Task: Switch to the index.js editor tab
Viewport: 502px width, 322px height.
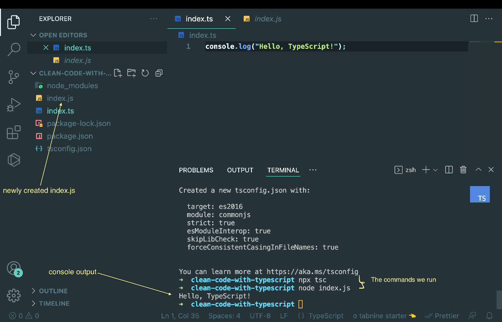Action: pos(262,19)
